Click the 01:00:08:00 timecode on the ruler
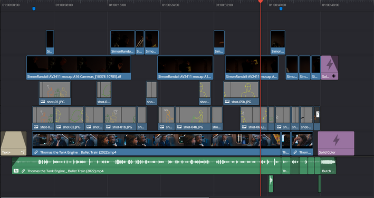The image size is (374, 198). click(64, 5)
